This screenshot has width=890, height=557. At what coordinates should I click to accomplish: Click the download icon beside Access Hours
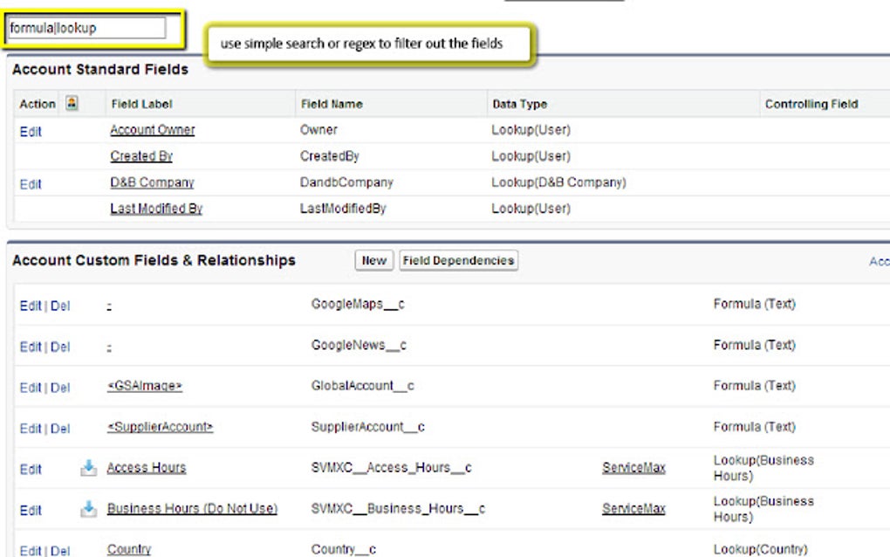coord(88,468)
